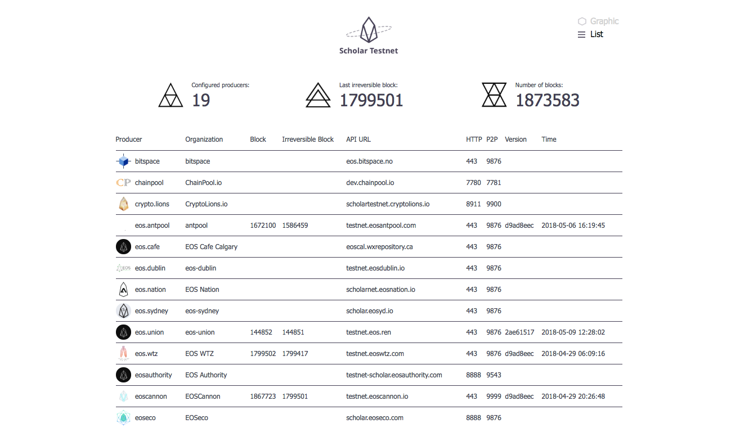Open the dev.chainpool.io API URL

(370, 183)
